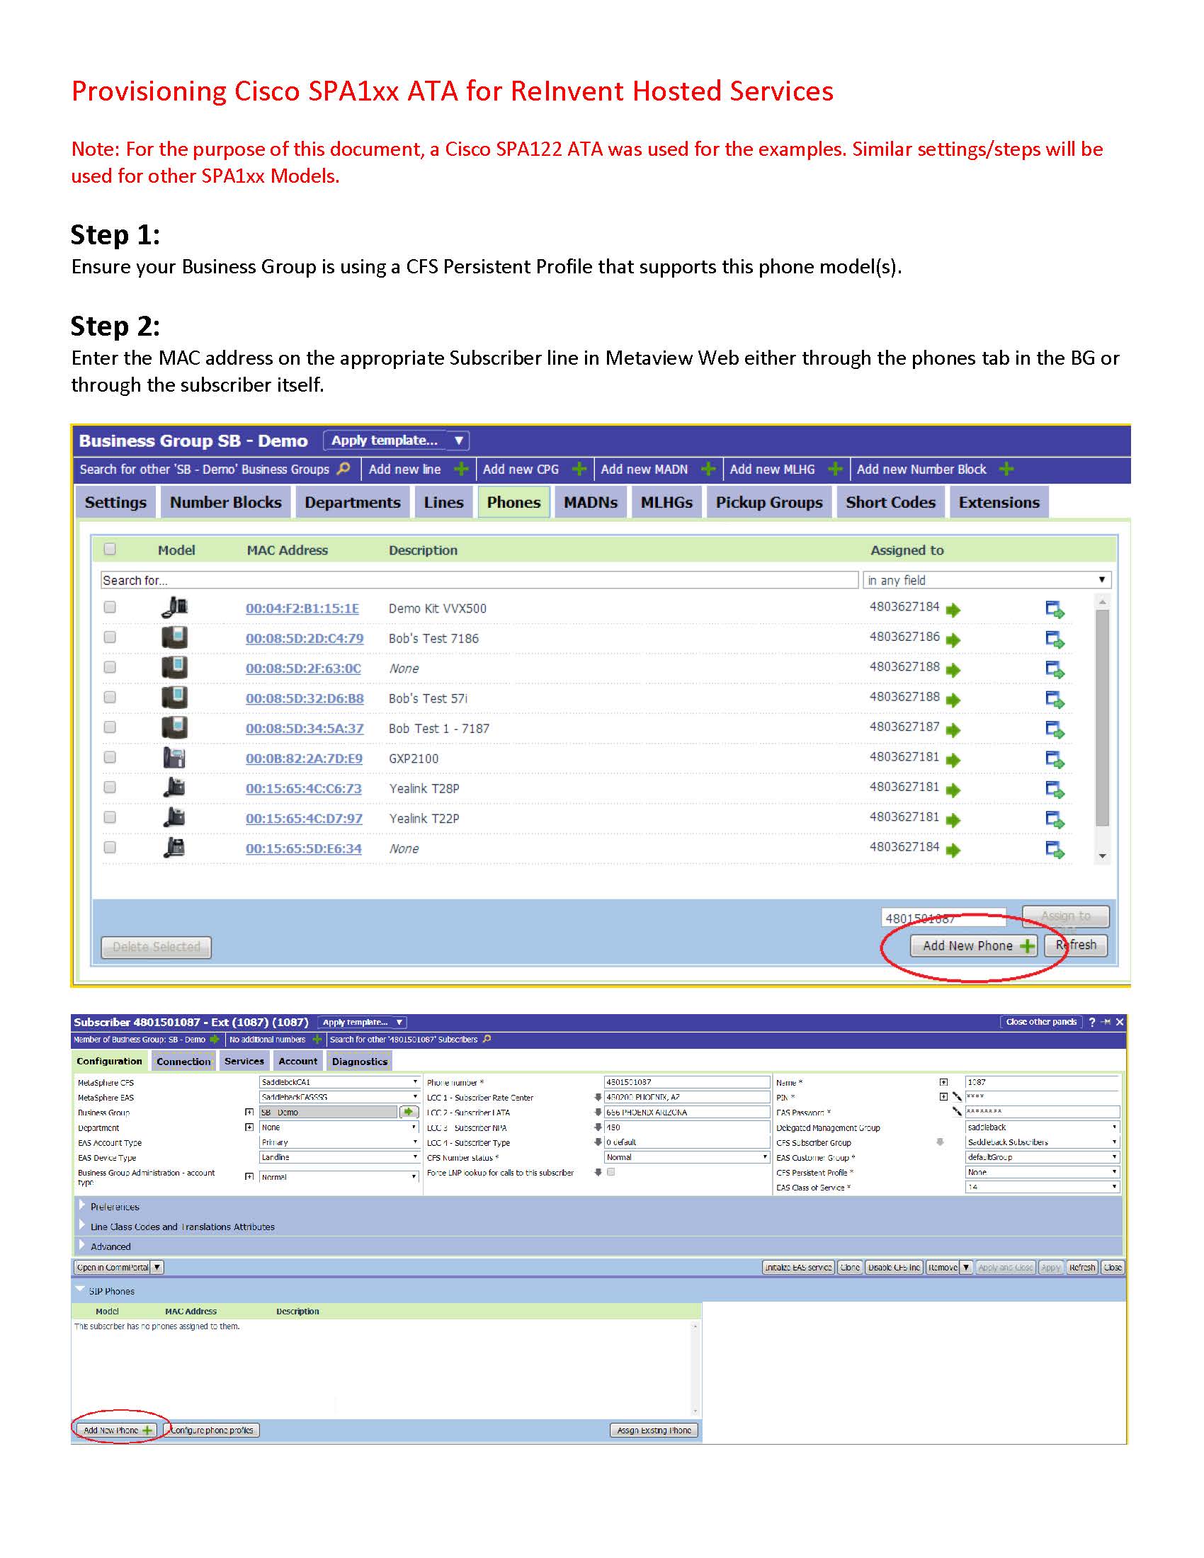This screenshot has width=1204, height=1558.
Task: Open the in any field search dropdown
Action: coord(1101,580)
